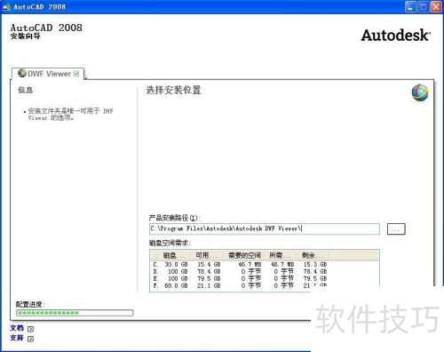444x352 pixels.
Task: Select the C: drive row
Action: pos(240,264)
